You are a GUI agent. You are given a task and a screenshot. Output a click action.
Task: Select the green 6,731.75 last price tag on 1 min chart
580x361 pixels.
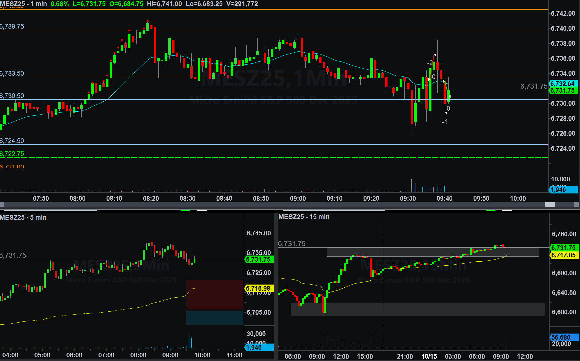coord(563,91)
